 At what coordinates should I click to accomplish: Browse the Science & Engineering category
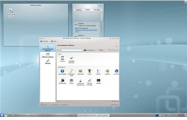click(x=80, y=82)
